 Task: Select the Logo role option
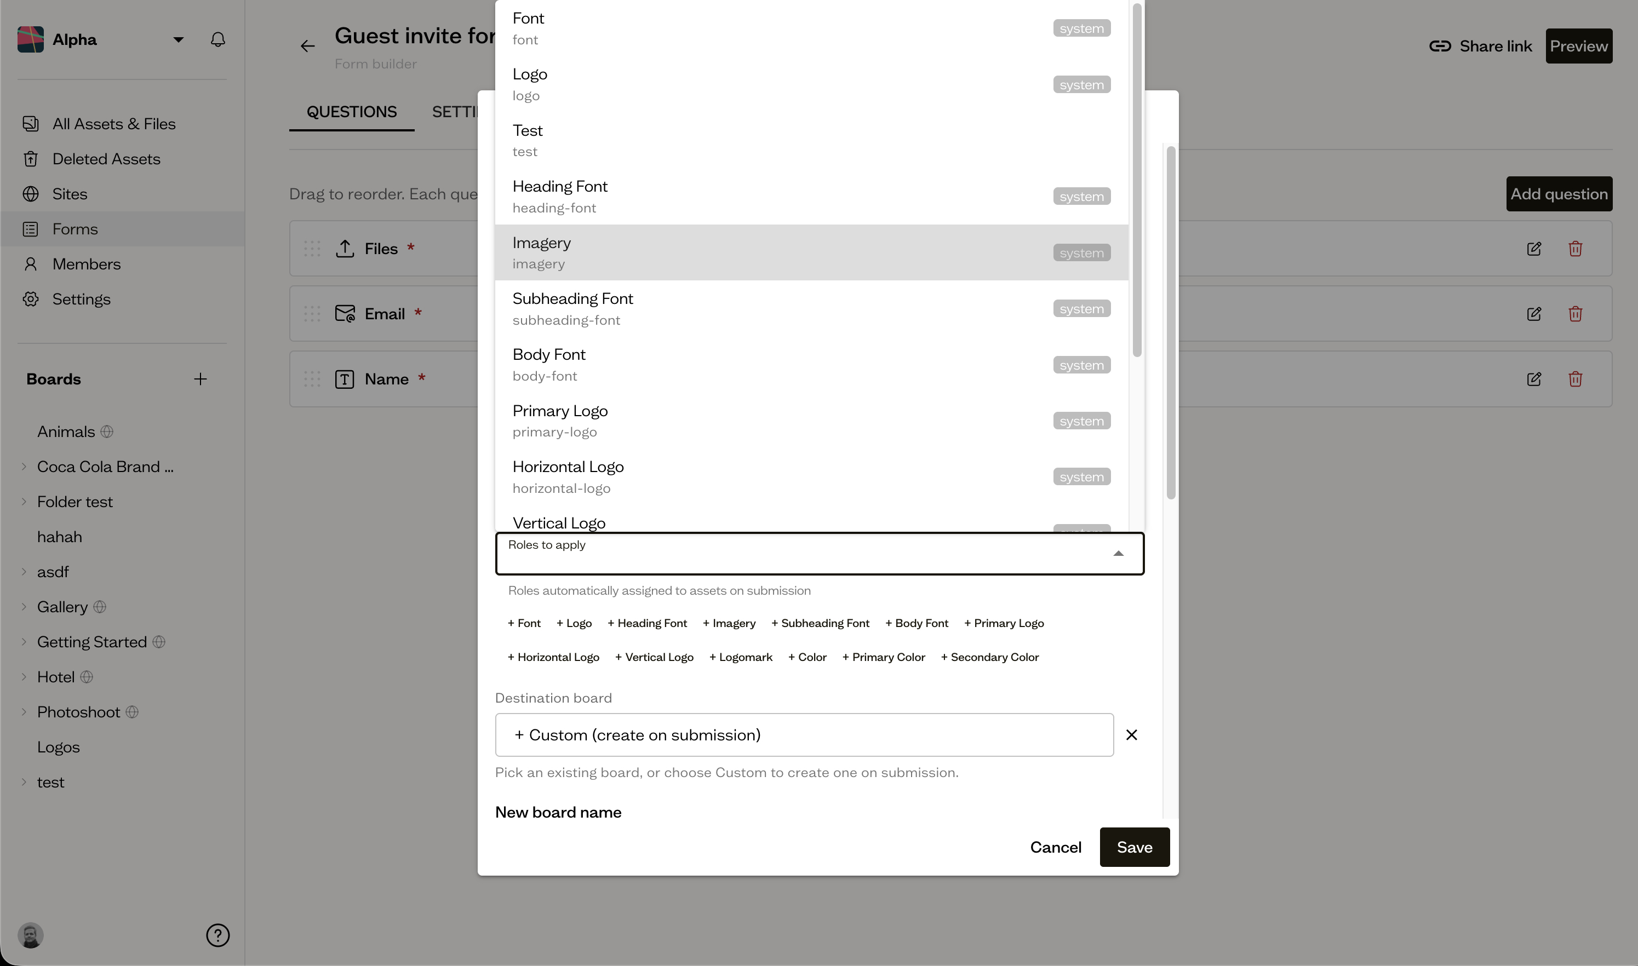(x=811, y=85)
